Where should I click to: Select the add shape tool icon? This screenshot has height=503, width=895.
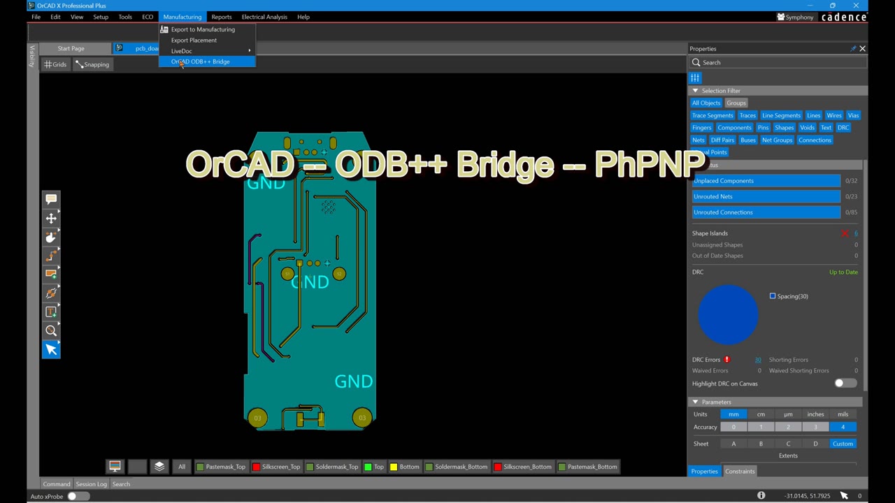click(51, 274)
